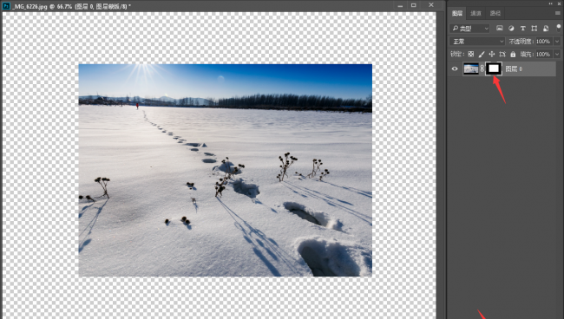Lock layer position with the move icon
Image resolution: width=564 pixels, height=319 pixels.
tap(492, 55)
